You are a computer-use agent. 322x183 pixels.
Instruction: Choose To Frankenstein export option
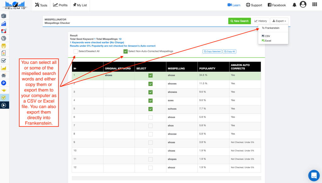pos(270,28)
